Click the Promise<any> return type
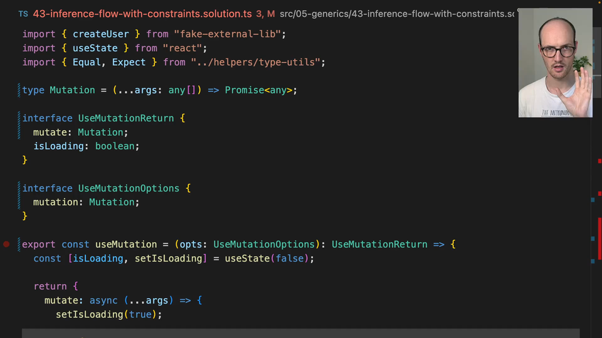602x338 pixels. [260, 90]
